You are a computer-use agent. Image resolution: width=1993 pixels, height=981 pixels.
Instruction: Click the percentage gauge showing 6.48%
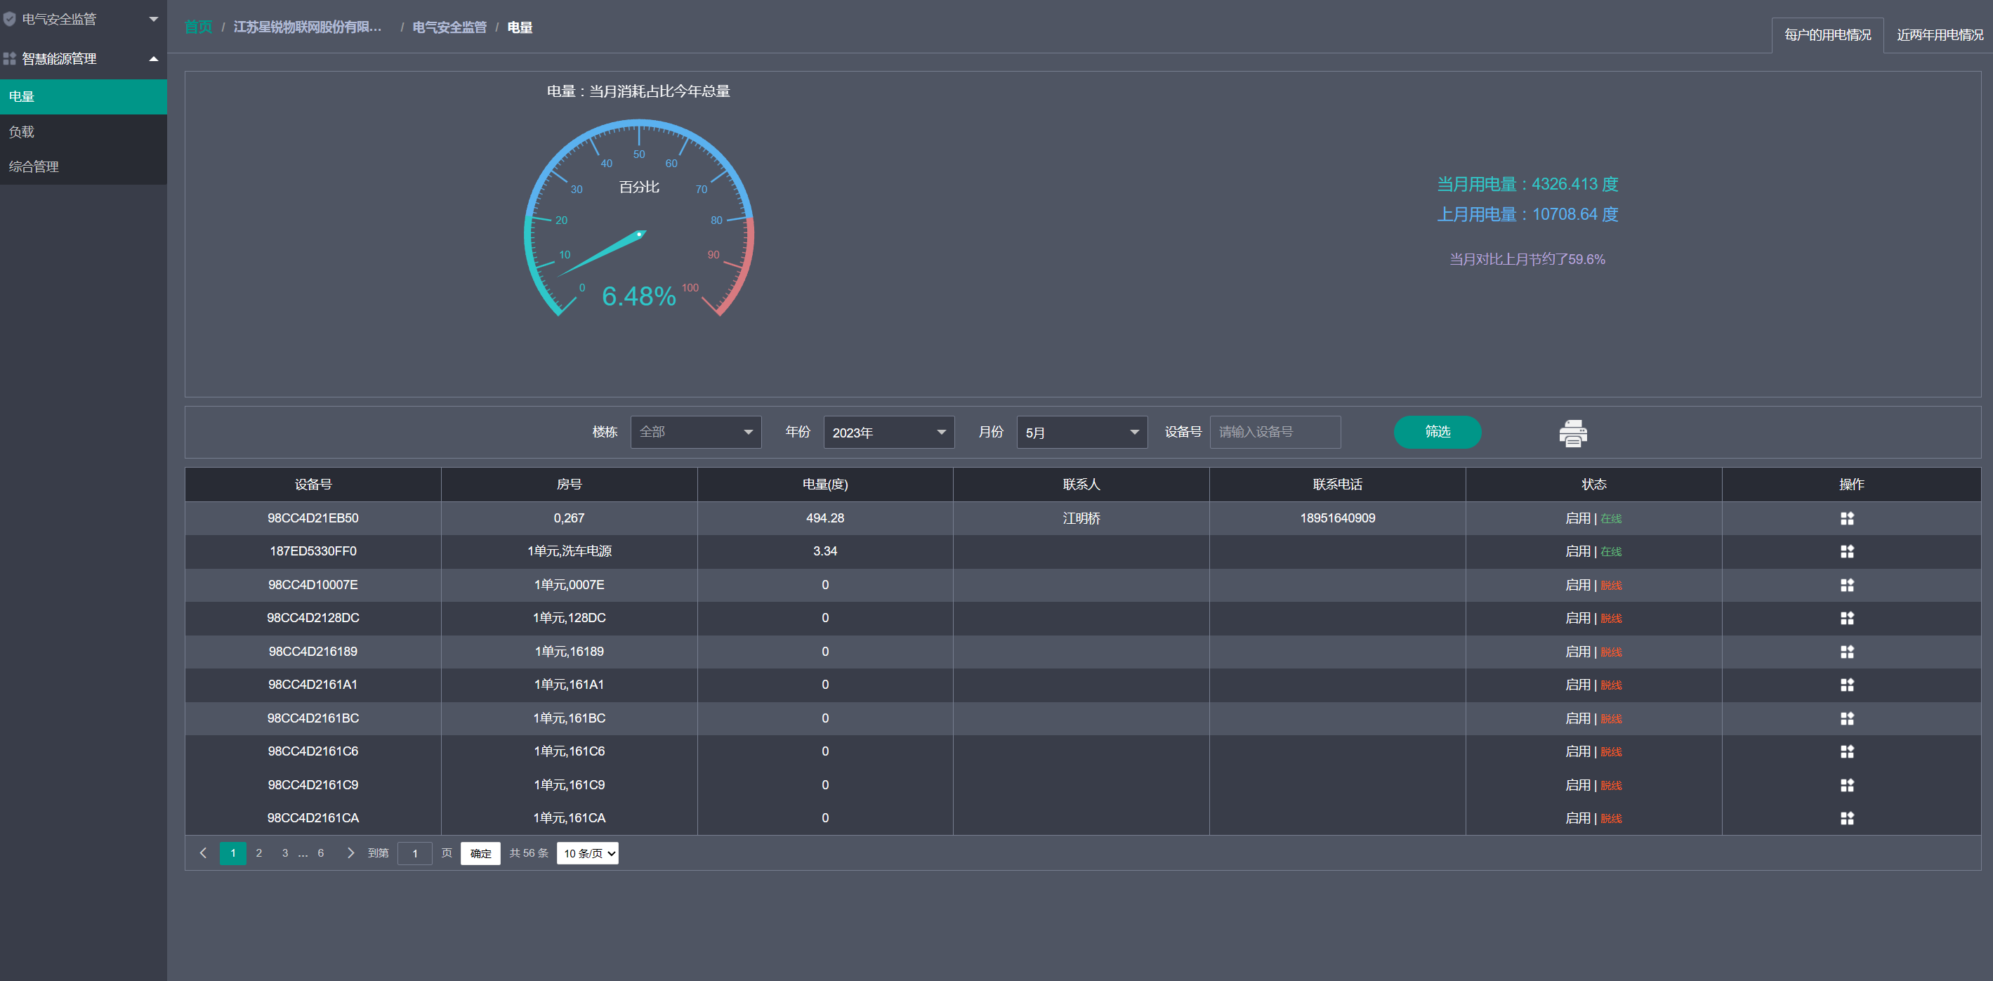click(x=639, y=219)
